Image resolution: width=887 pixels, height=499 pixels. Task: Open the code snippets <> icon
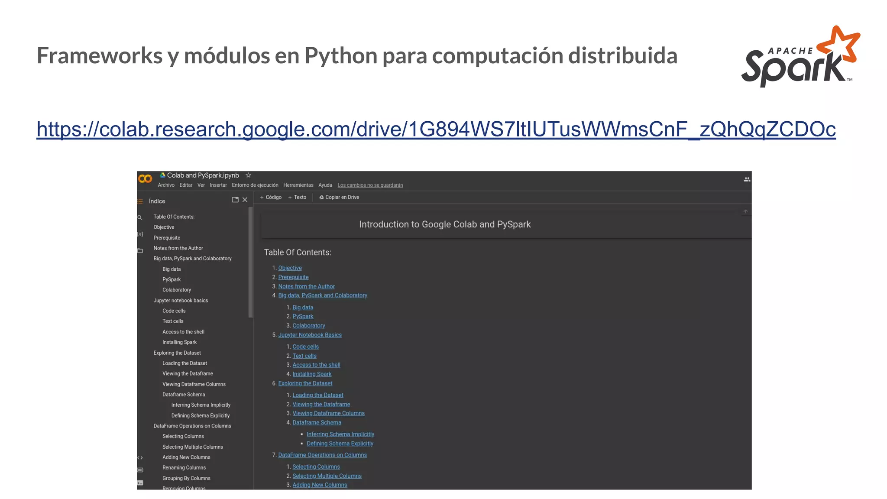[x=140, y=458]
